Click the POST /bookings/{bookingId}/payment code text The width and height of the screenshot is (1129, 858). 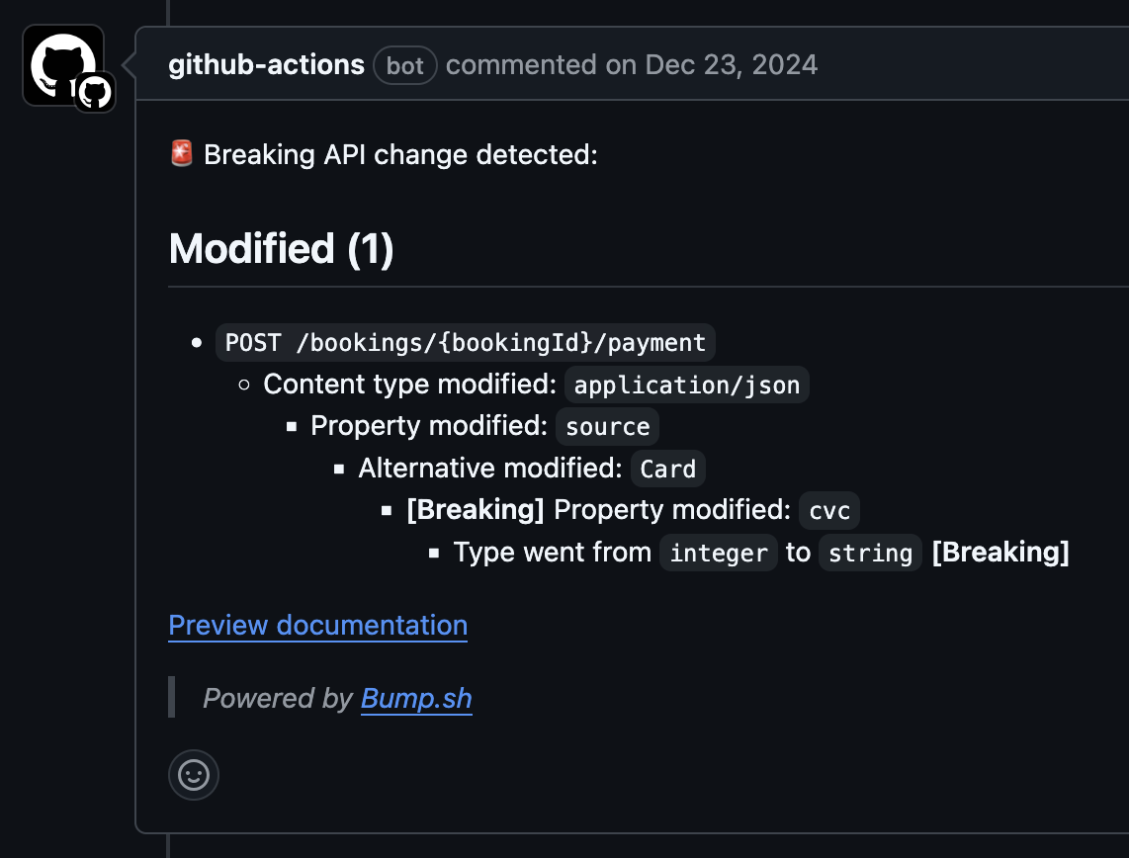[466, 343]
